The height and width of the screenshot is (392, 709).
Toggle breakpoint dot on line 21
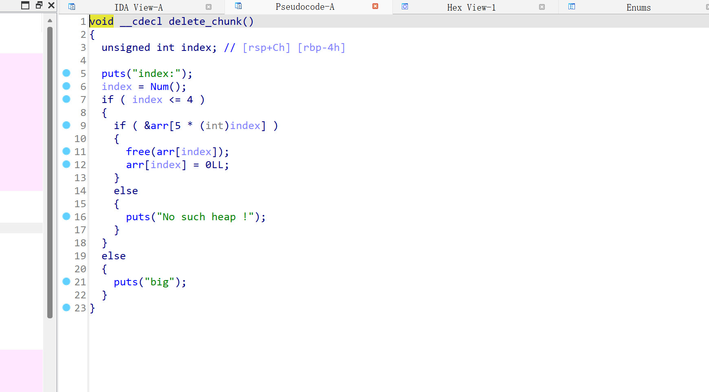[66, 281]
